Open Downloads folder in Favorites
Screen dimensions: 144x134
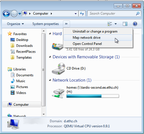pos(25,46)
